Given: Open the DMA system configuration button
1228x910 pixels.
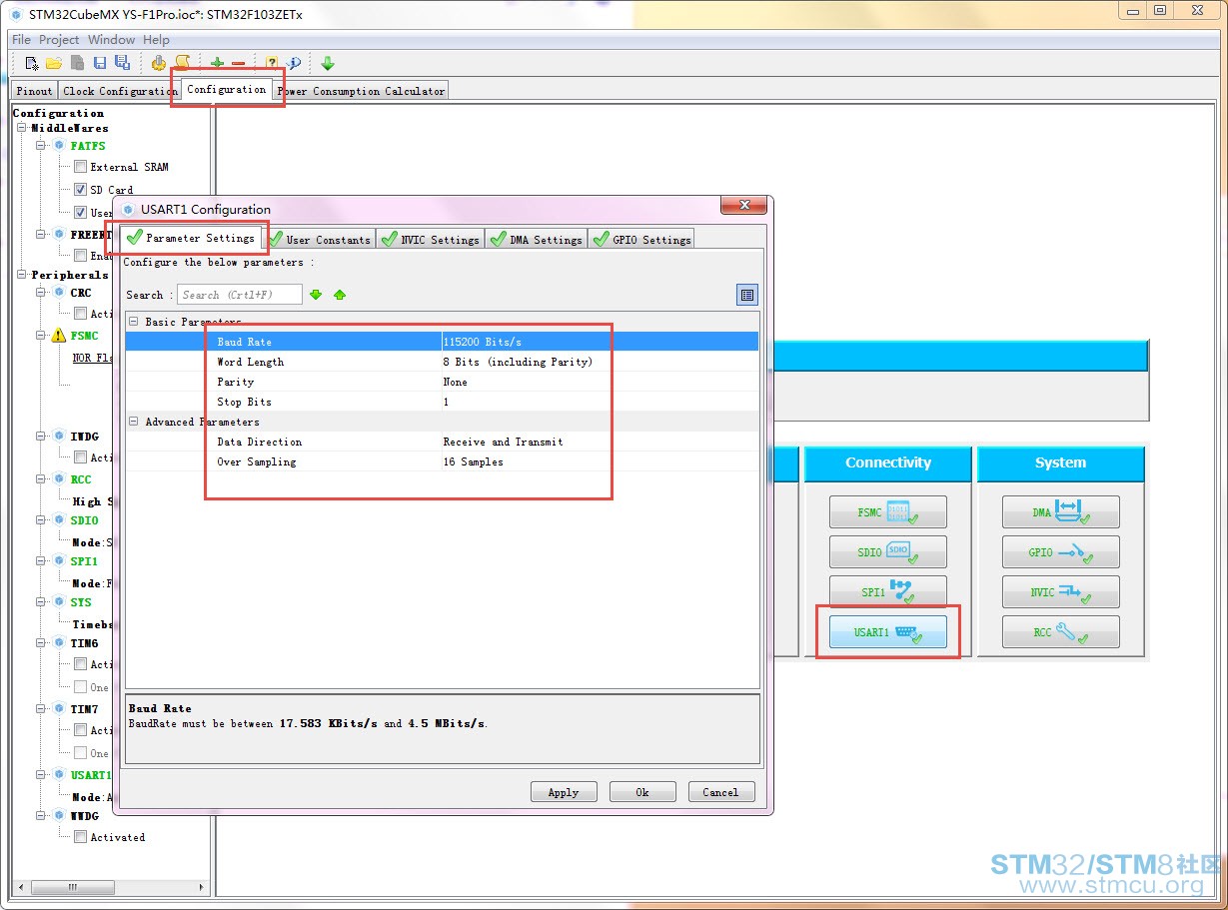Looking at the screenshot, I should pyautogui.click(x=1061, y=512).
